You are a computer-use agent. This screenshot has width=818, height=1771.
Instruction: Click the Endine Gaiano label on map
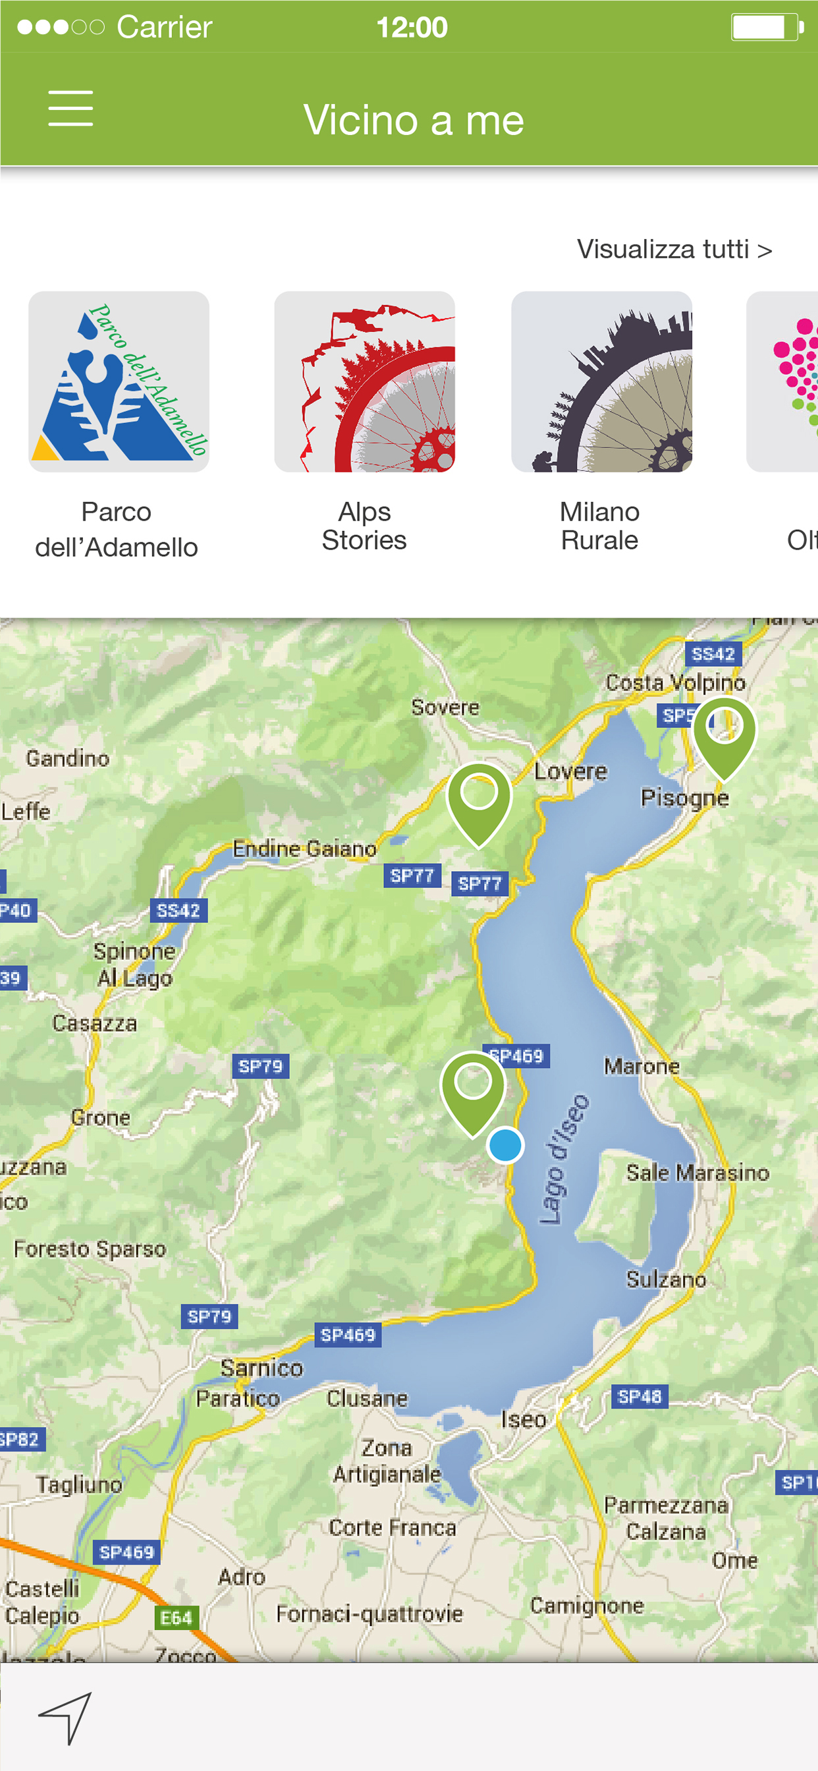pos(304,849)
